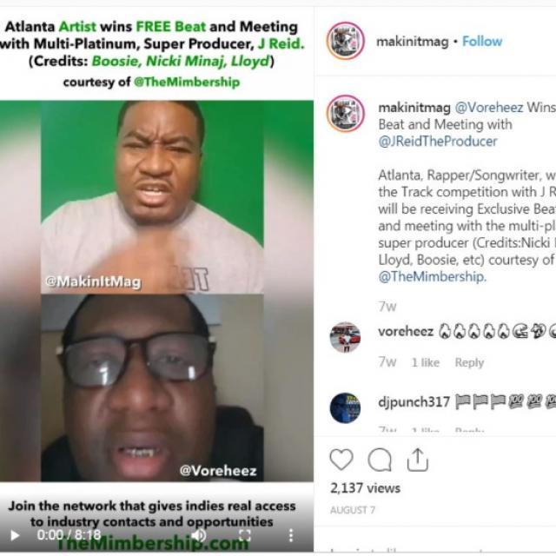Viewport: 556px width, 556px height.
Task: Mute the video volume speaker icon
Action: 199,535
